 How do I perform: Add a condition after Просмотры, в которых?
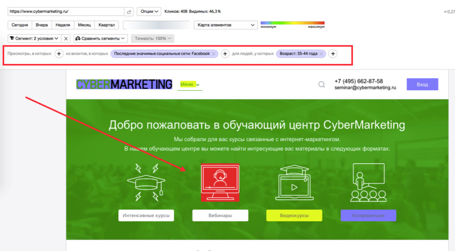point(59,54)
